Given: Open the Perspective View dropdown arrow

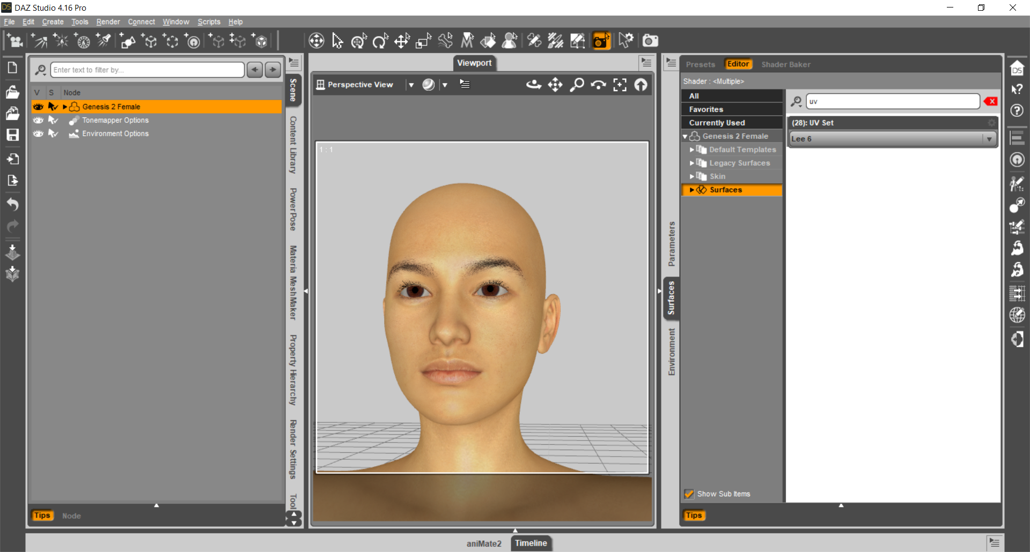Looking at the screenshot, I should tap(411, 85).
